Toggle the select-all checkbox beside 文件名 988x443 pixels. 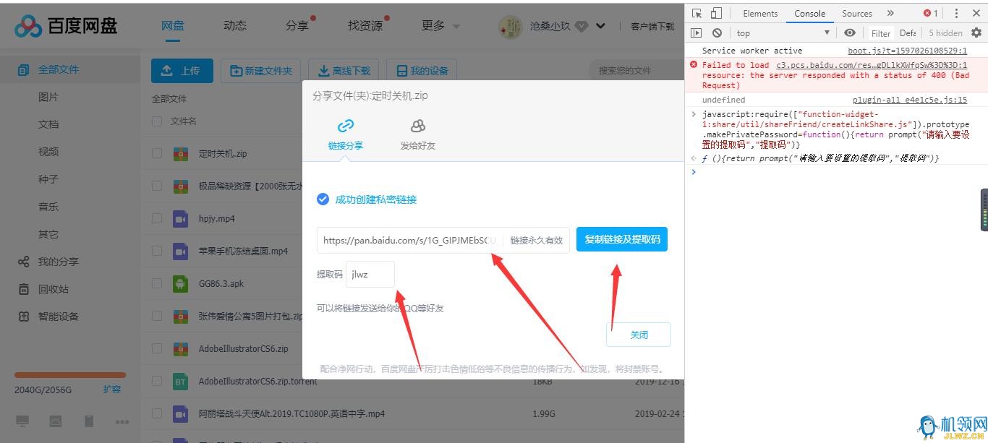coord(157,121)
